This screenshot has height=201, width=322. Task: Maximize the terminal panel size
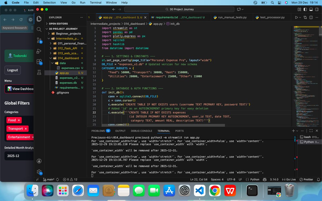pyautogui.click(x=311, y=131)
